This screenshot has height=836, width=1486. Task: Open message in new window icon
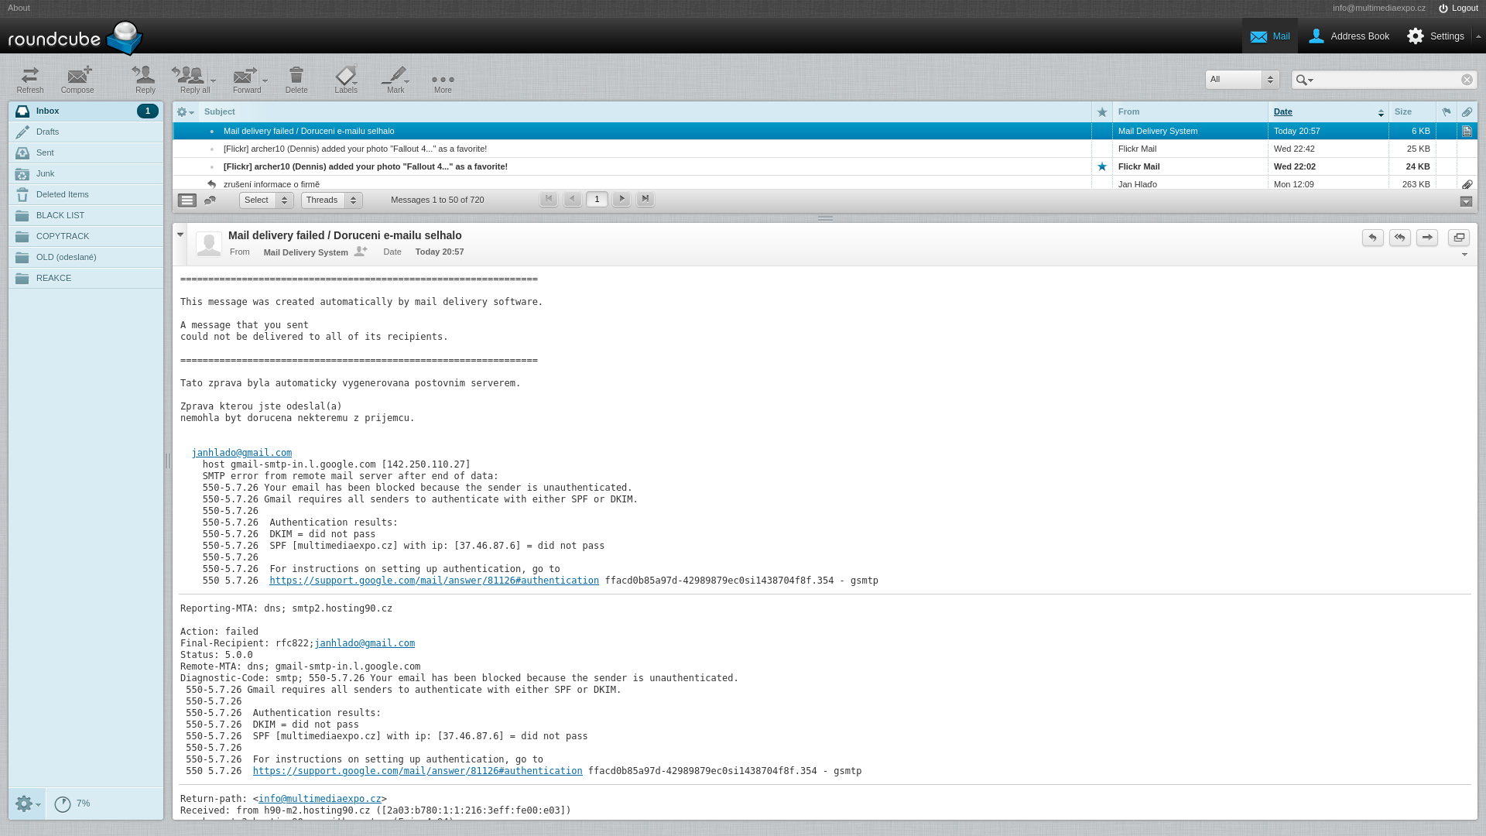(x=1458, y=238)
